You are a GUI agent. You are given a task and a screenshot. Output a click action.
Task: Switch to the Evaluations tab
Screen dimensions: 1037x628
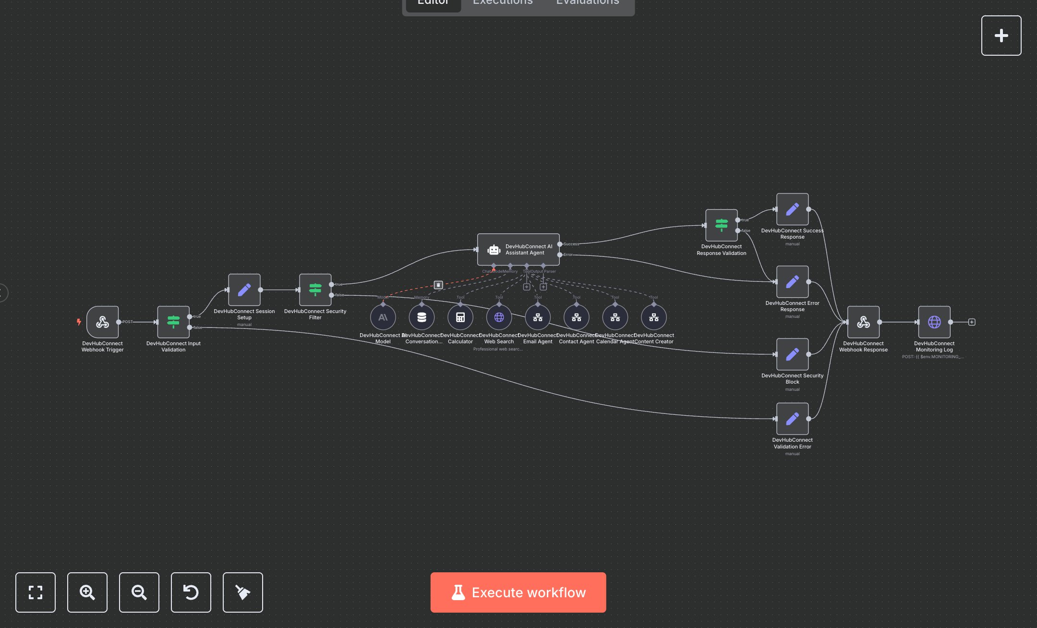coord(587,4)
